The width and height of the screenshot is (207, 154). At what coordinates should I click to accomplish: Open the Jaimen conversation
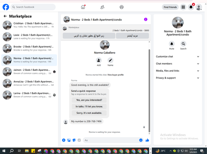(29, 72)
